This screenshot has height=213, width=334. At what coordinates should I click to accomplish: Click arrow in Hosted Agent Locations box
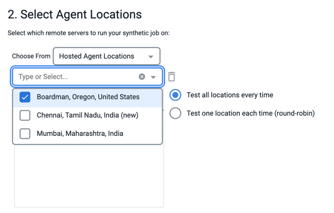[x=151, y=57]
